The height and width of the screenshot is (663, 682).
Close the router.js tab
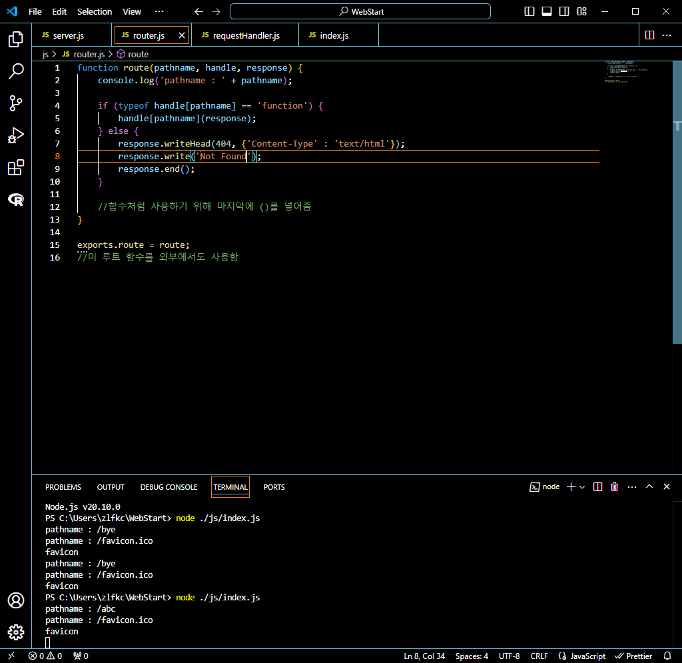coord(182,35)
